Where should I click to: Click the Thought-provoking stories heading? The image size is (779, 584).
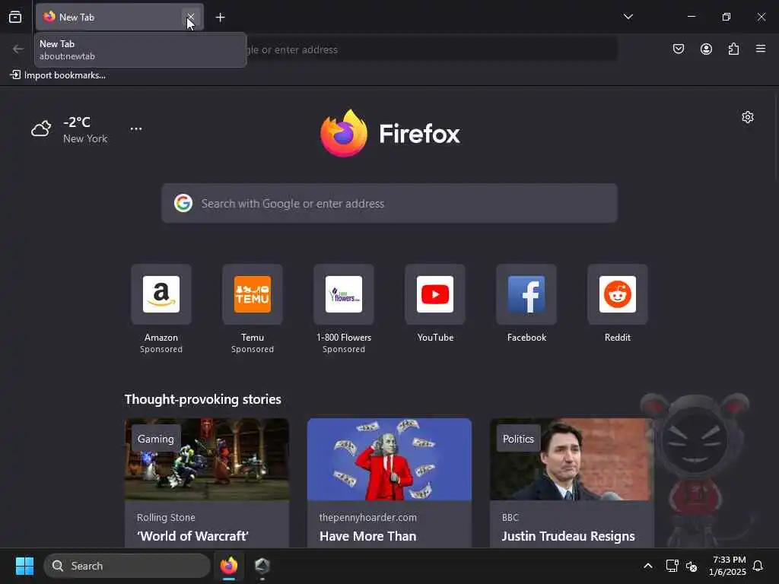click(202, 399)
